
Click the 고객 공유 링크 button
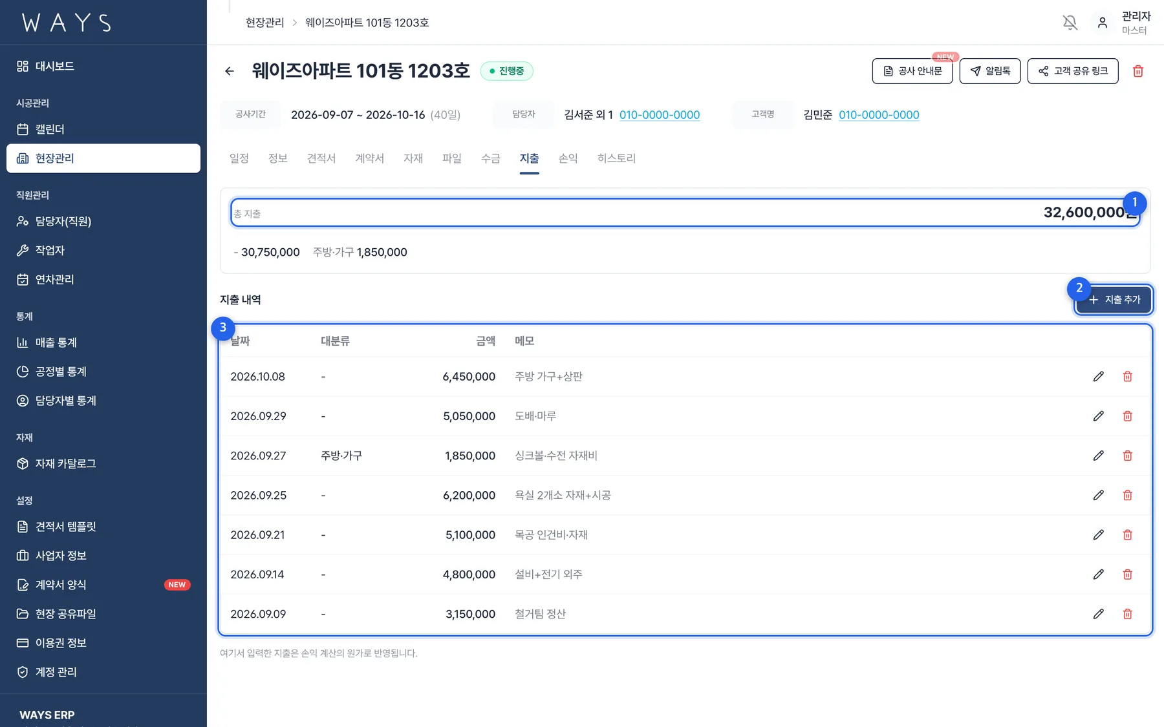pos(1073,71)
